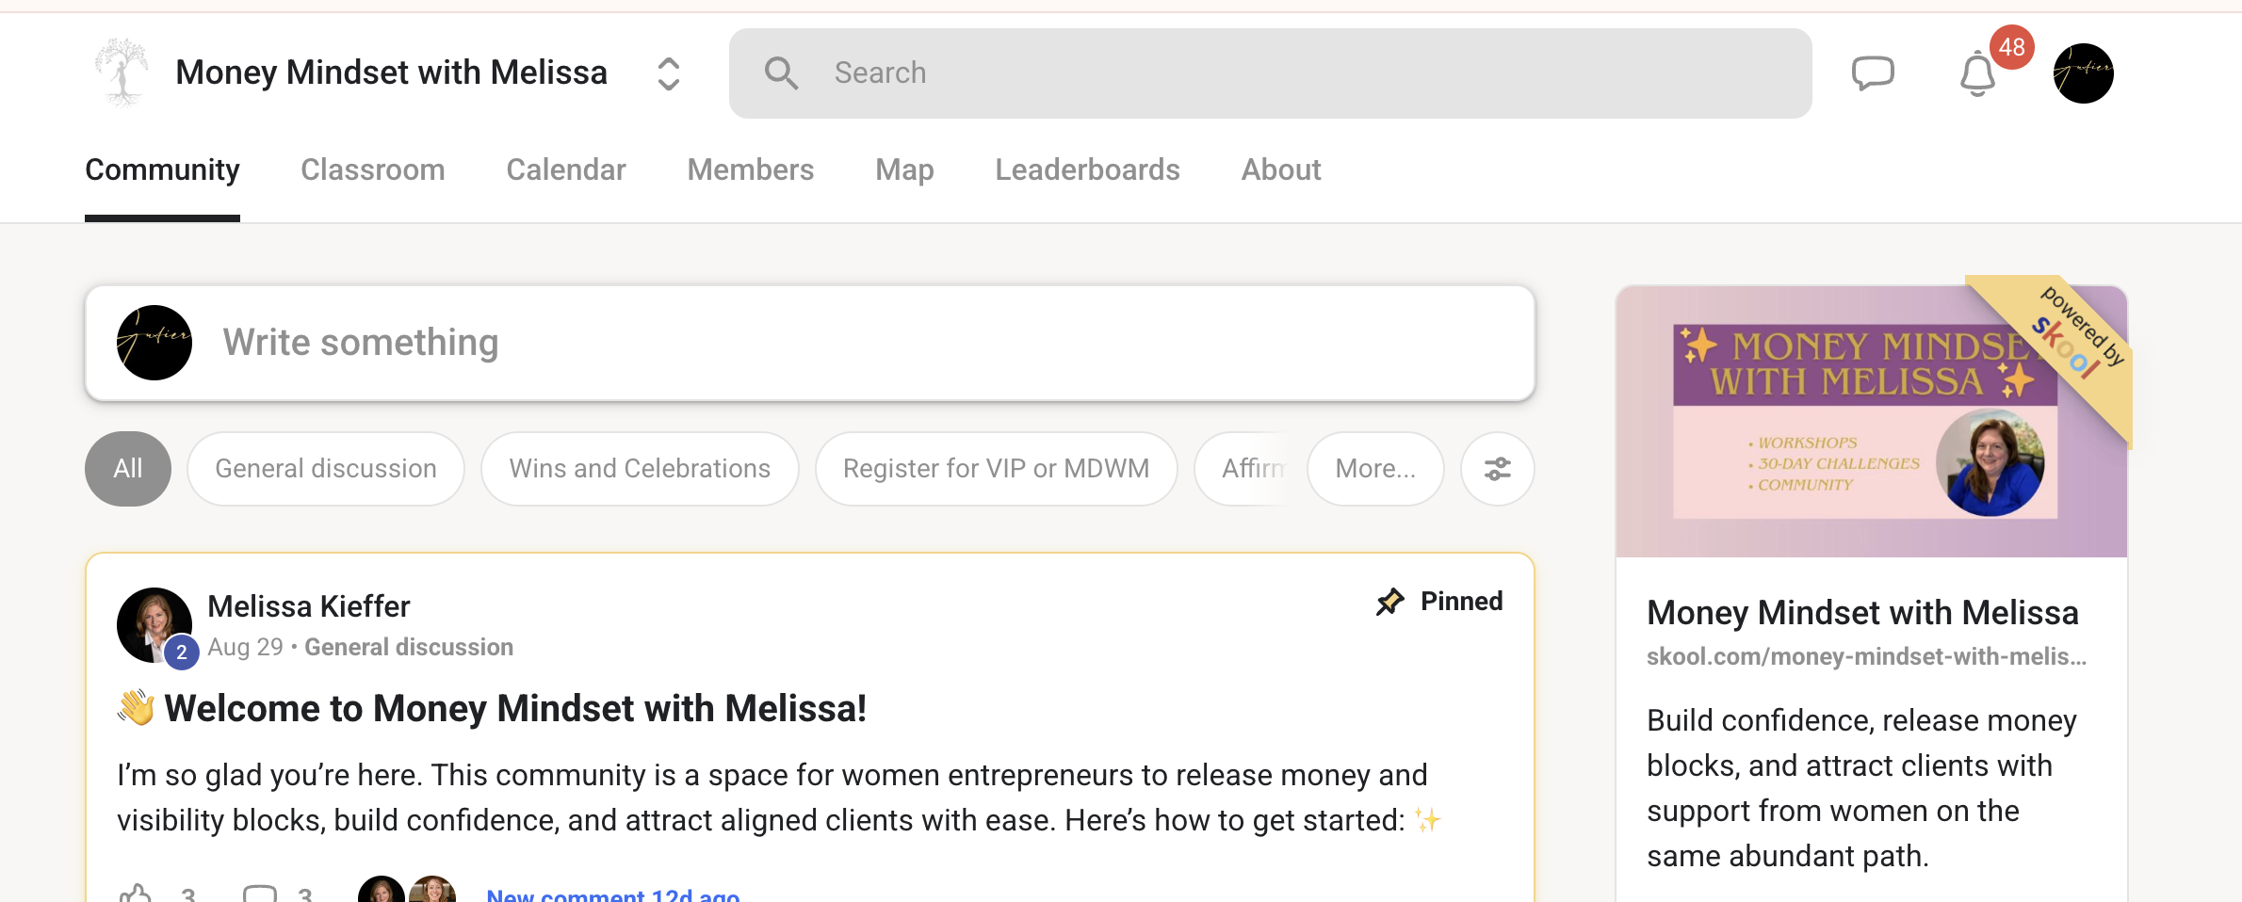Screen dimensions: 2242x902
Task: Click the profile avatar in the header
Action: pyautogui.click(x=2083, y=73)
